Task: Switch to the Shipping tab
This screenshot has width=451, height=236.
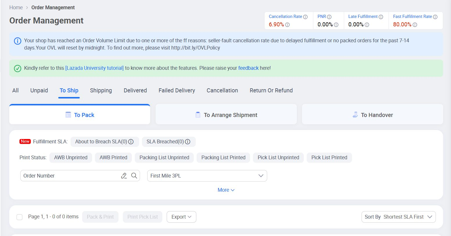Action: point(101,90)
